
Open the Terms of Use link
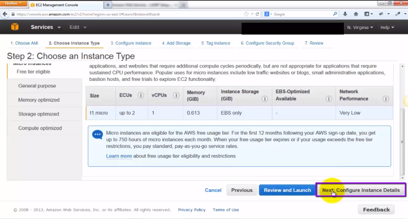[226, 210]
